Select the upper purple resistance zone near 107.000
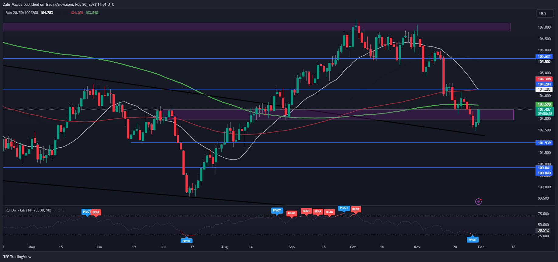Screen dimensions: 558x262 (x=257, y=27)
